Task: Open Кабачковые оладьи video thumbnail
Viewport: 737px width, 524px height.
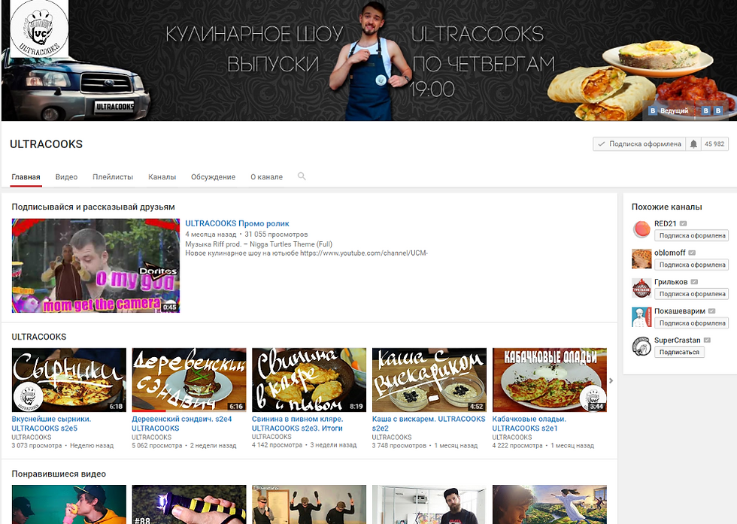Action: [x=550, y=380]
